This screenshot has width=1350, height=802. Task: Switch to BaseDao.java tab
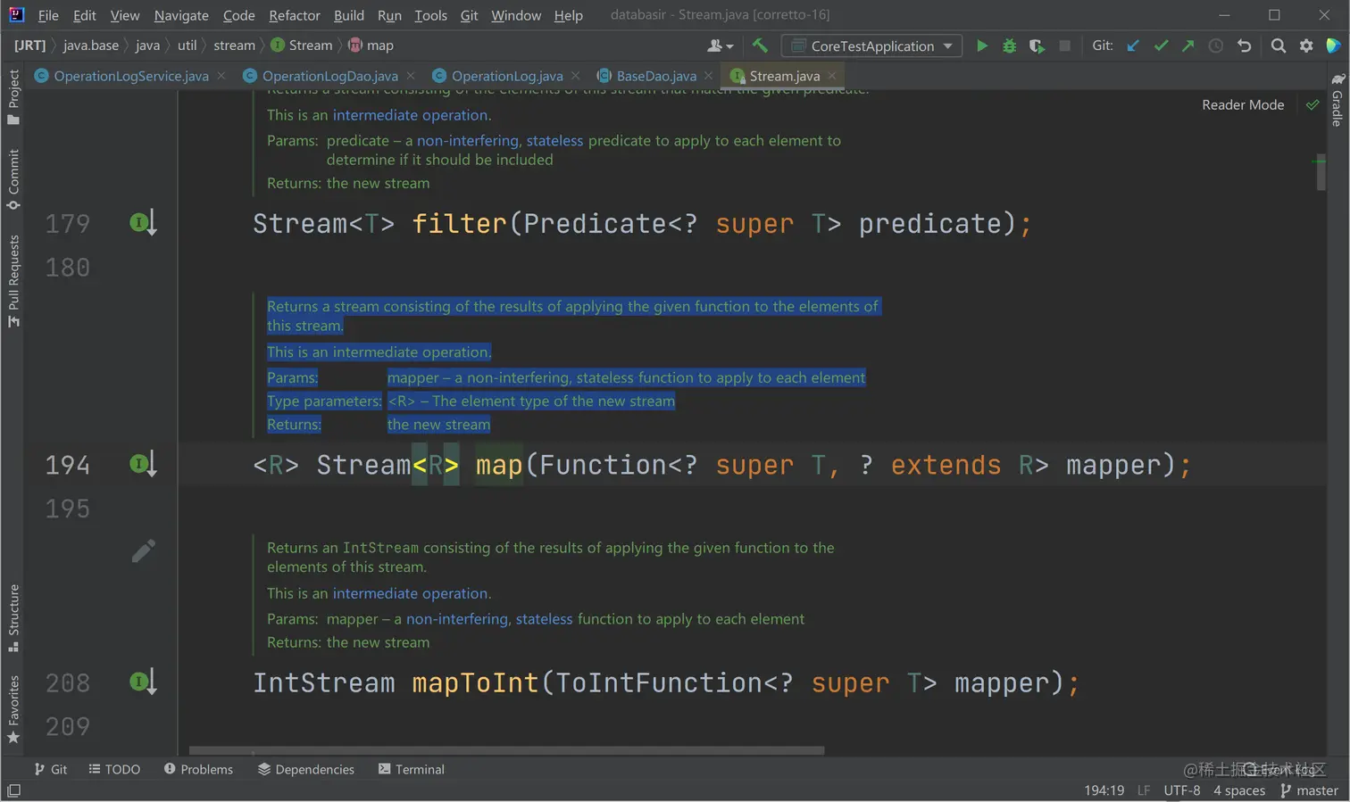click(x=655, y=76)
